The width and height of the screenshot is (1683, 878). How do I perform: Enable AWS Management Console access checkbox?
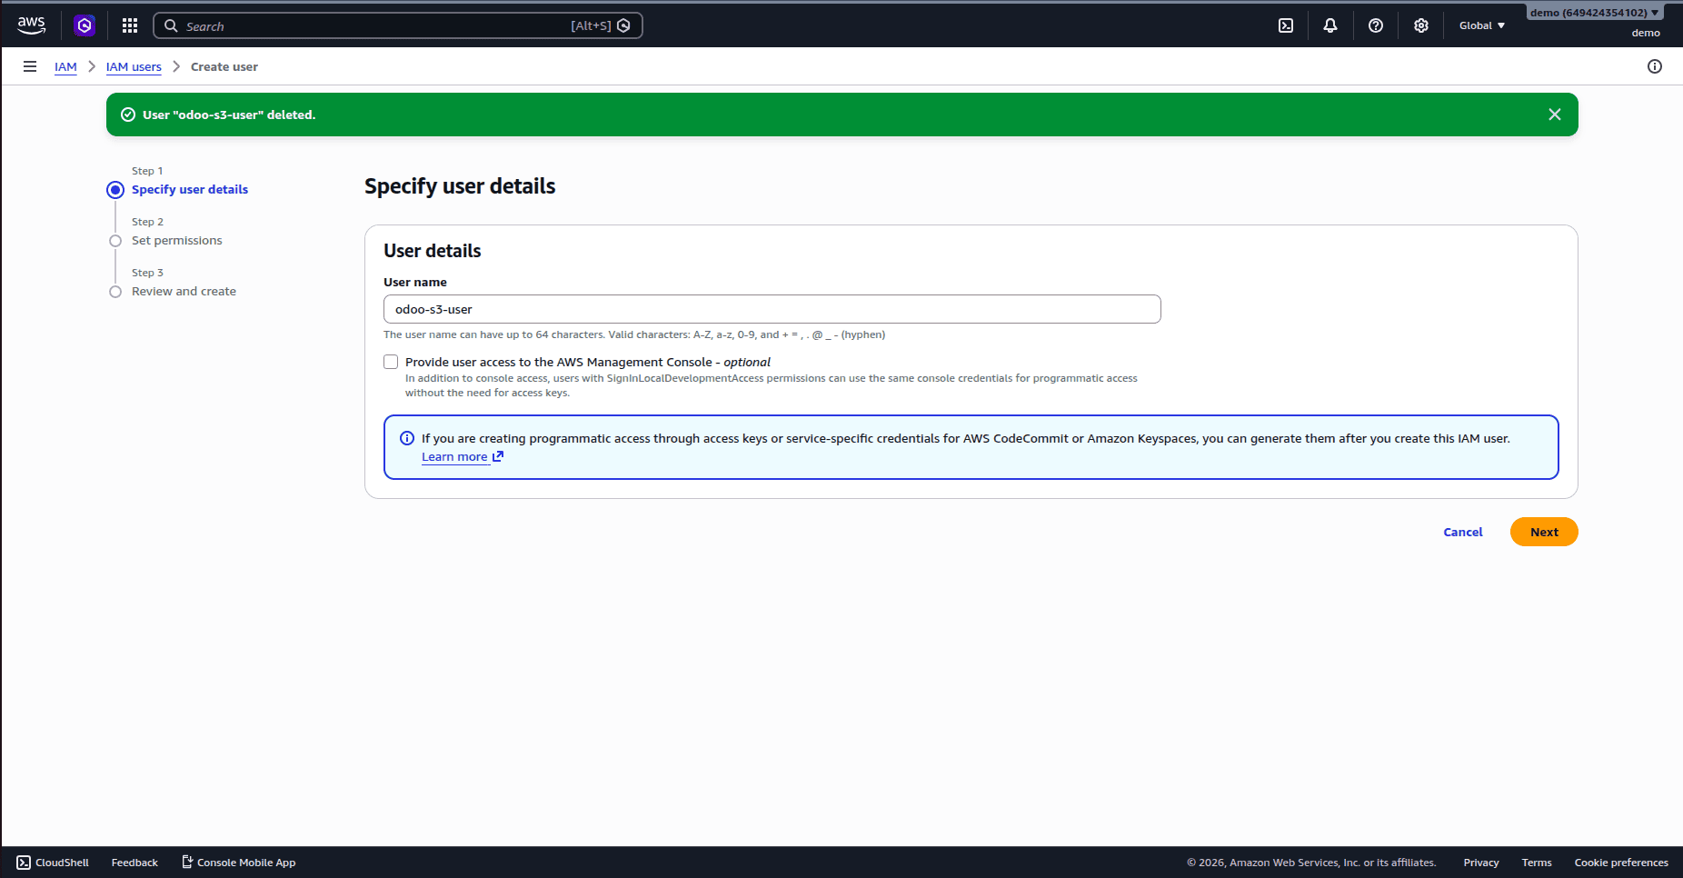pos(391,362)
